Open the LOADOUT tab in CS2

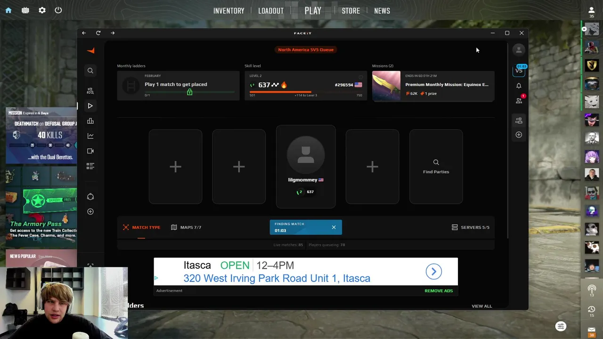(271, 11)
